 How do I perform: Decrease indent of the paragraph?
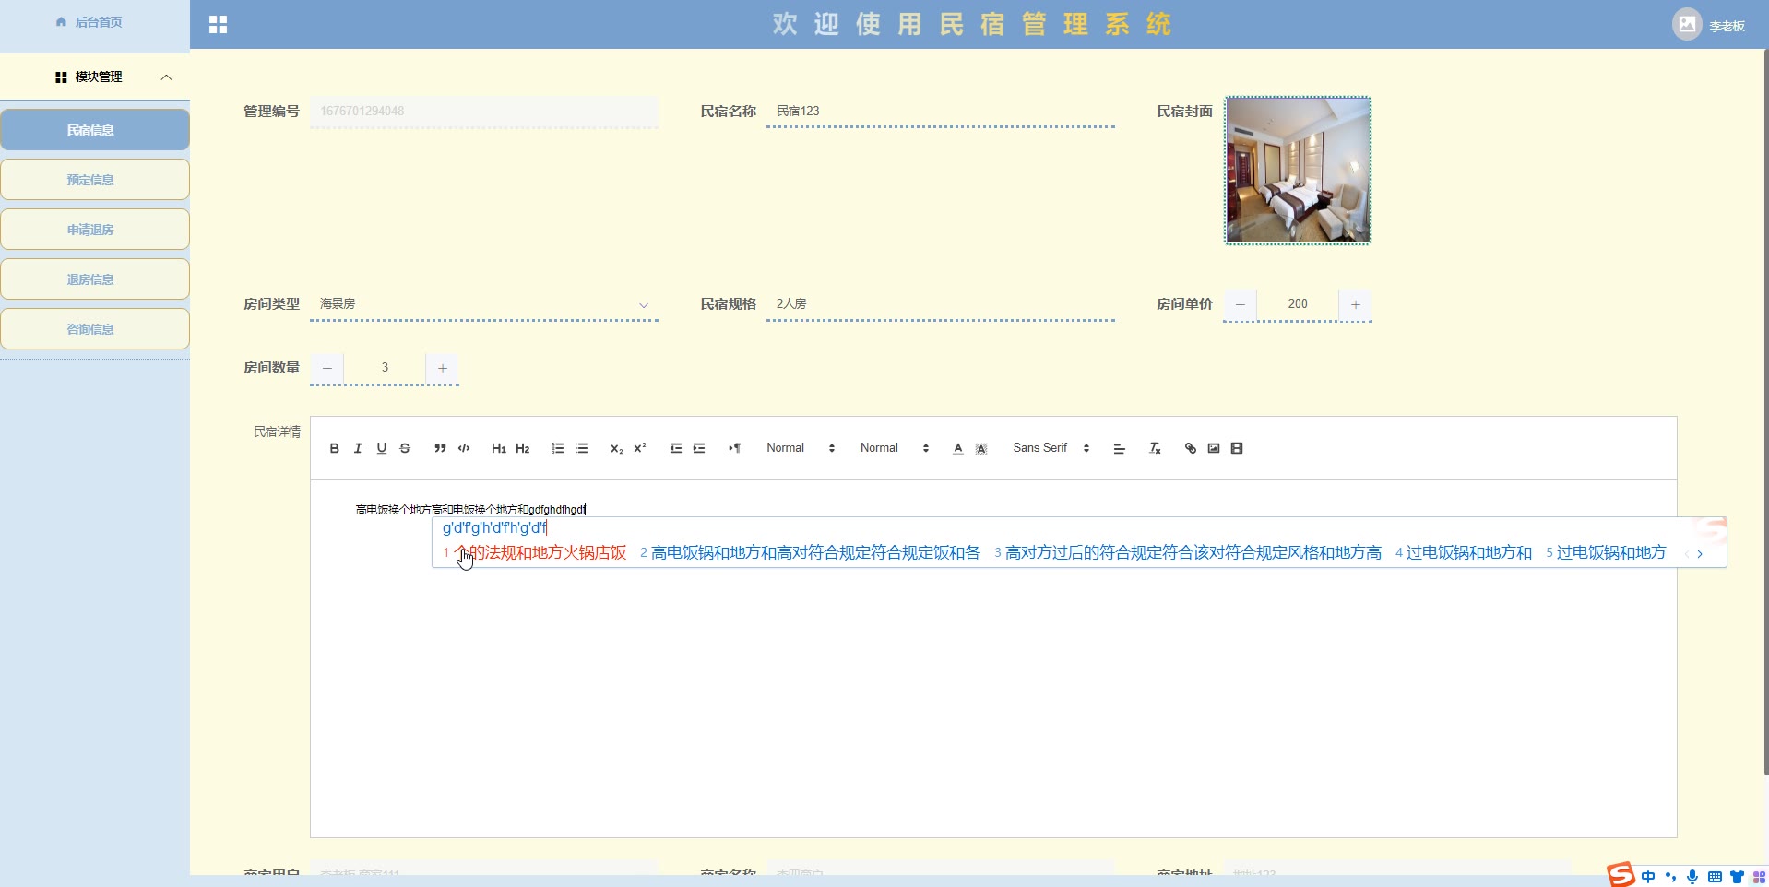(x=675, y=448)
